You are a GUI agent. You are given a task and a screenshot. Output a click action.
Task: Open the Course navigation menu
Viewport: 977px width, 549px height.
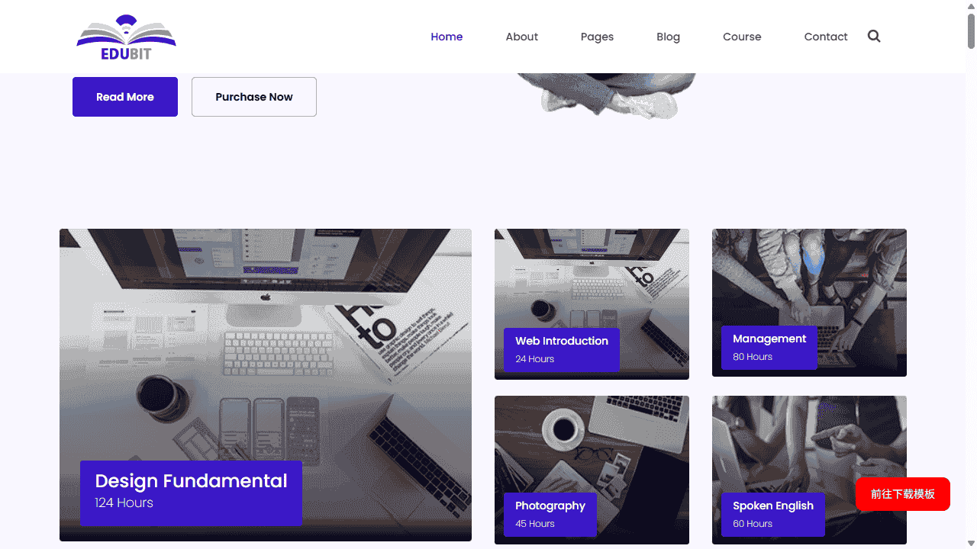pyautogui.click(x=742, y=37)
